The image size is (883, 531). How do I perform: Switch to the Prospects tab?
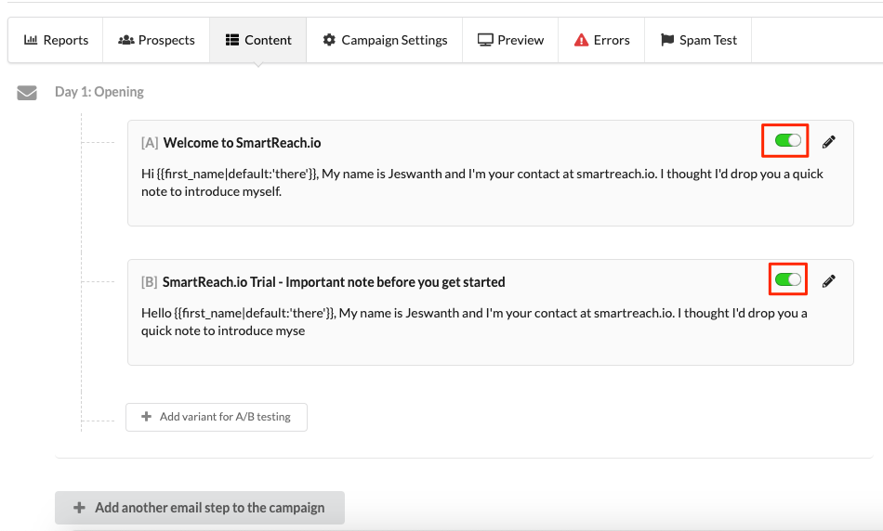(156, 40)
